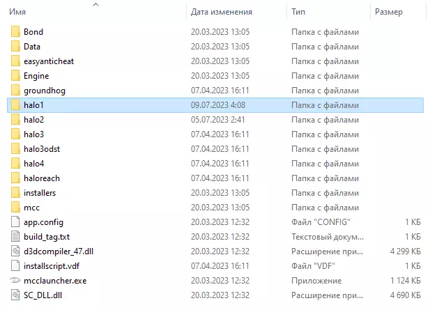Viewport: 430px width, 310px height.
Task: Click the groundhog folder icon
Action: (x=15, y=90)
